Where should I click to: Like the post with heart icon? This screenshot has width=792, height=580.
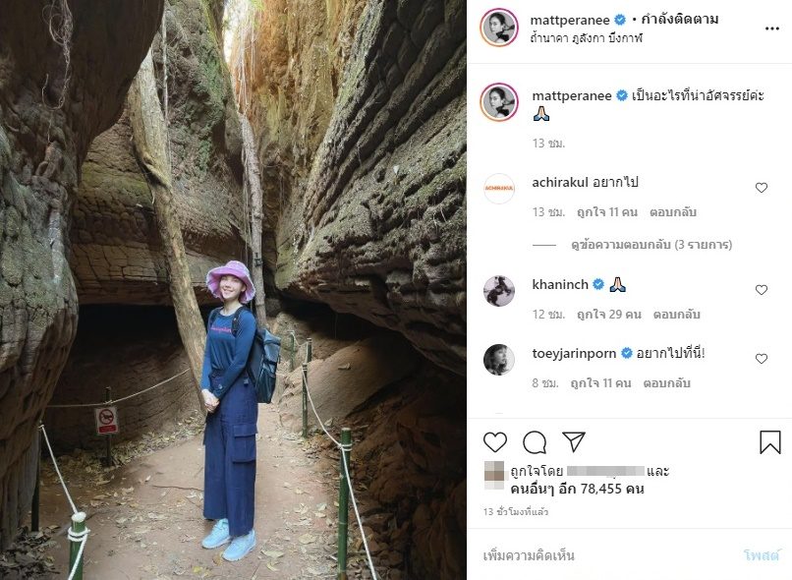(x=495, y=442)
